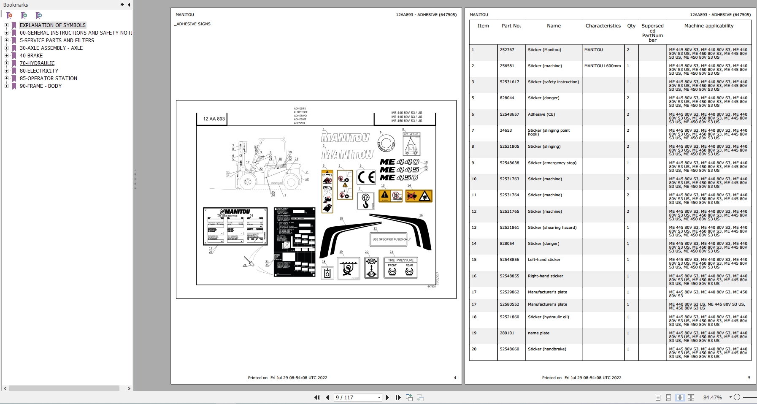Click the zoom out minus button
The image size is (757, 404).
pos(737,397)
